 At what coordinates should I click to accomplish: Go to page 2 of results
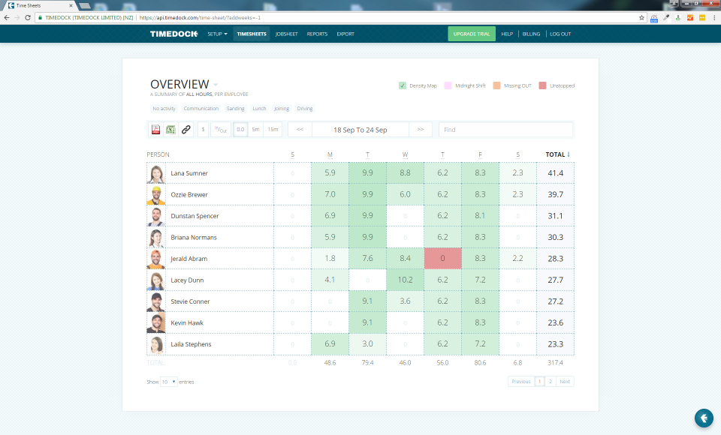coord(551,381)
